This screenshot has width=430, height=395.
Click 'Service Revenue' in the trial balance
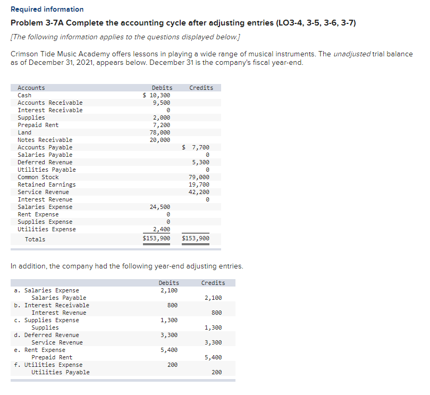coord(44,192)
